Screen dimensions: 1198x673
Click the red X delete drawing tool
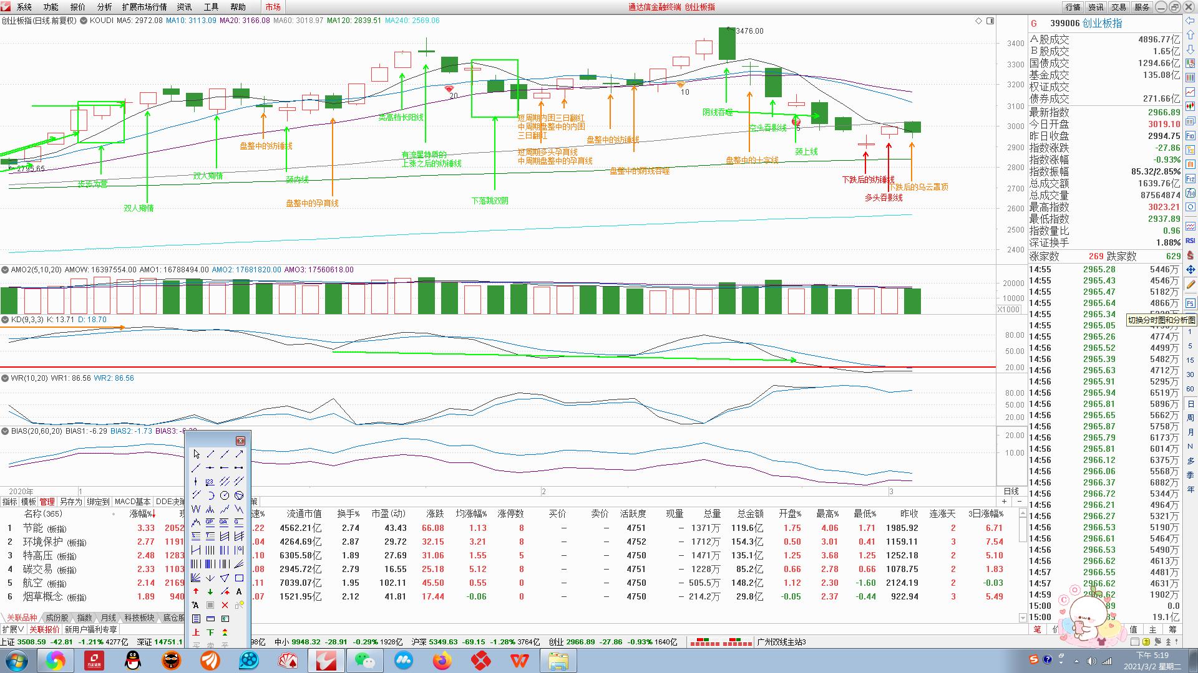(225, 605)
